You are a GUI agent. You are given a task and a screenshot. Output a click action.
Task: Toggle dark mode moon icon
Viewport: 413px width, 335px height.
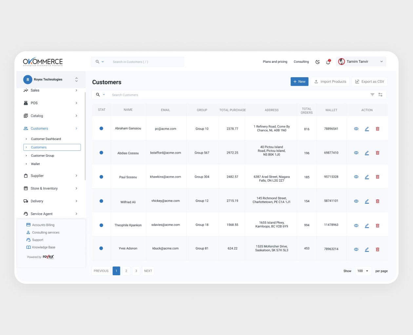click(x=317, y=62)
